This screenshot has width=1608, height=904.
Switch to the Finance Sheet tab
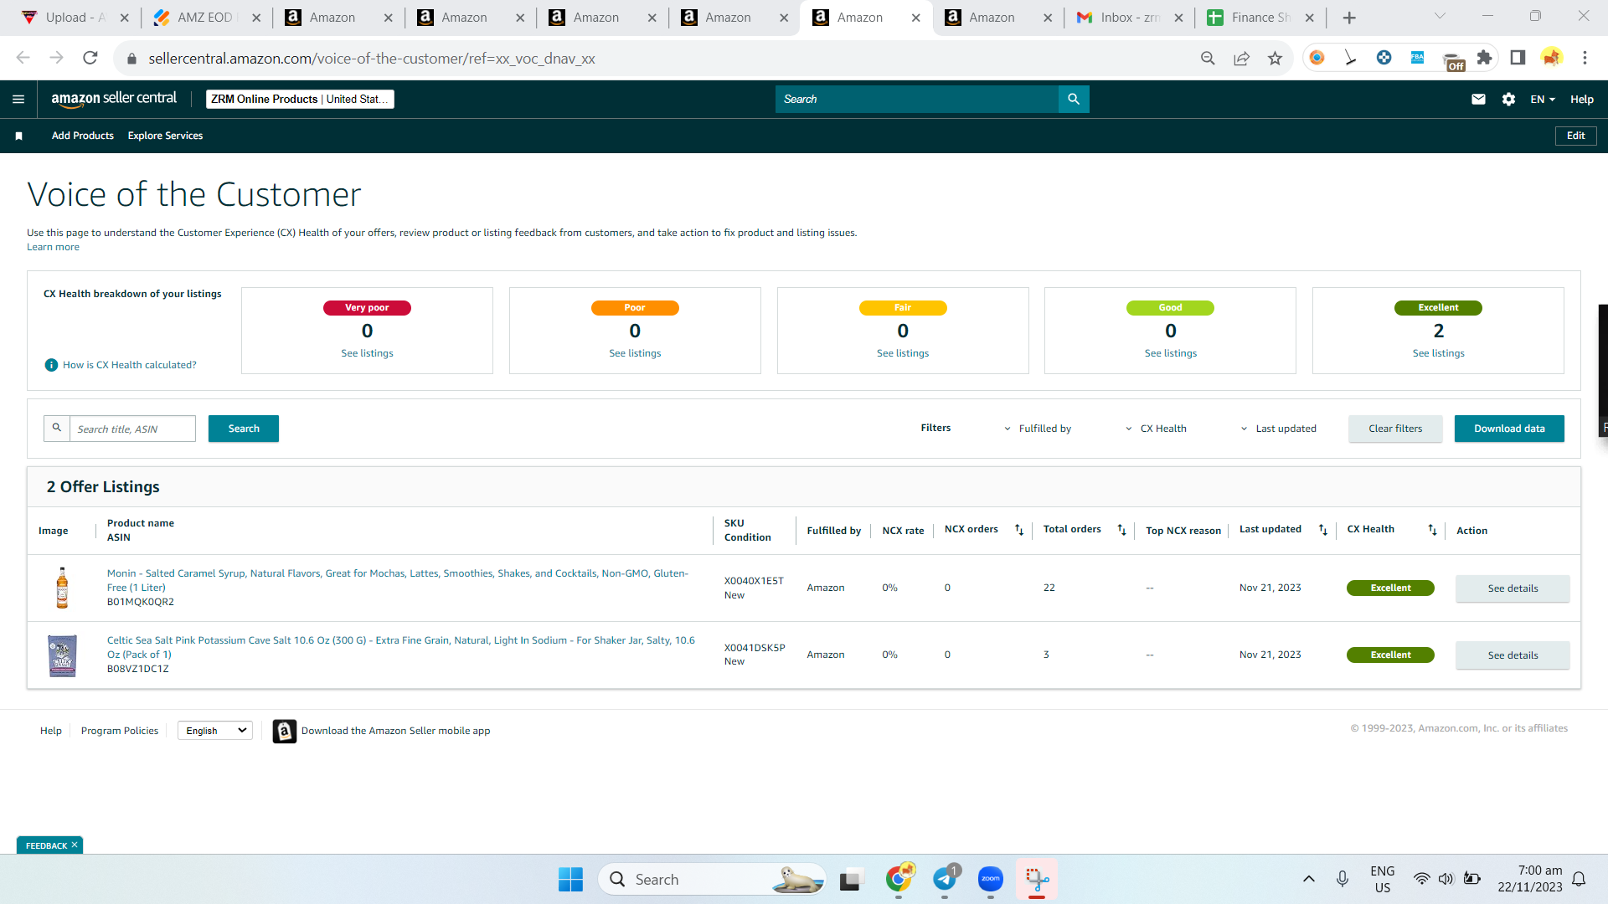(1260, 18)
